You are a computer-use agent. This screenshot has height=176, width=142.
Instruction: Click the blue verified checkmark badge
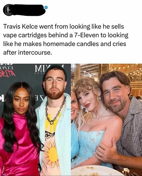(x=46, y=7)
